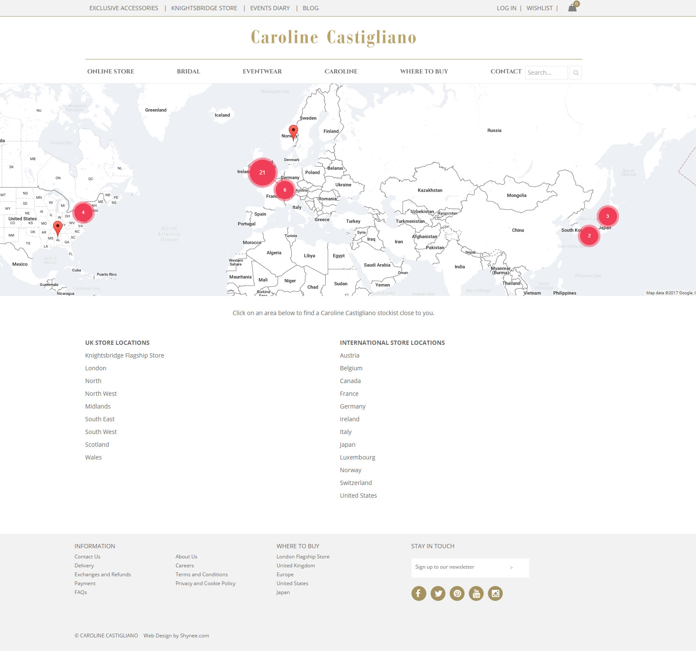Select North West region
The image size is (696, 651).
101,394
